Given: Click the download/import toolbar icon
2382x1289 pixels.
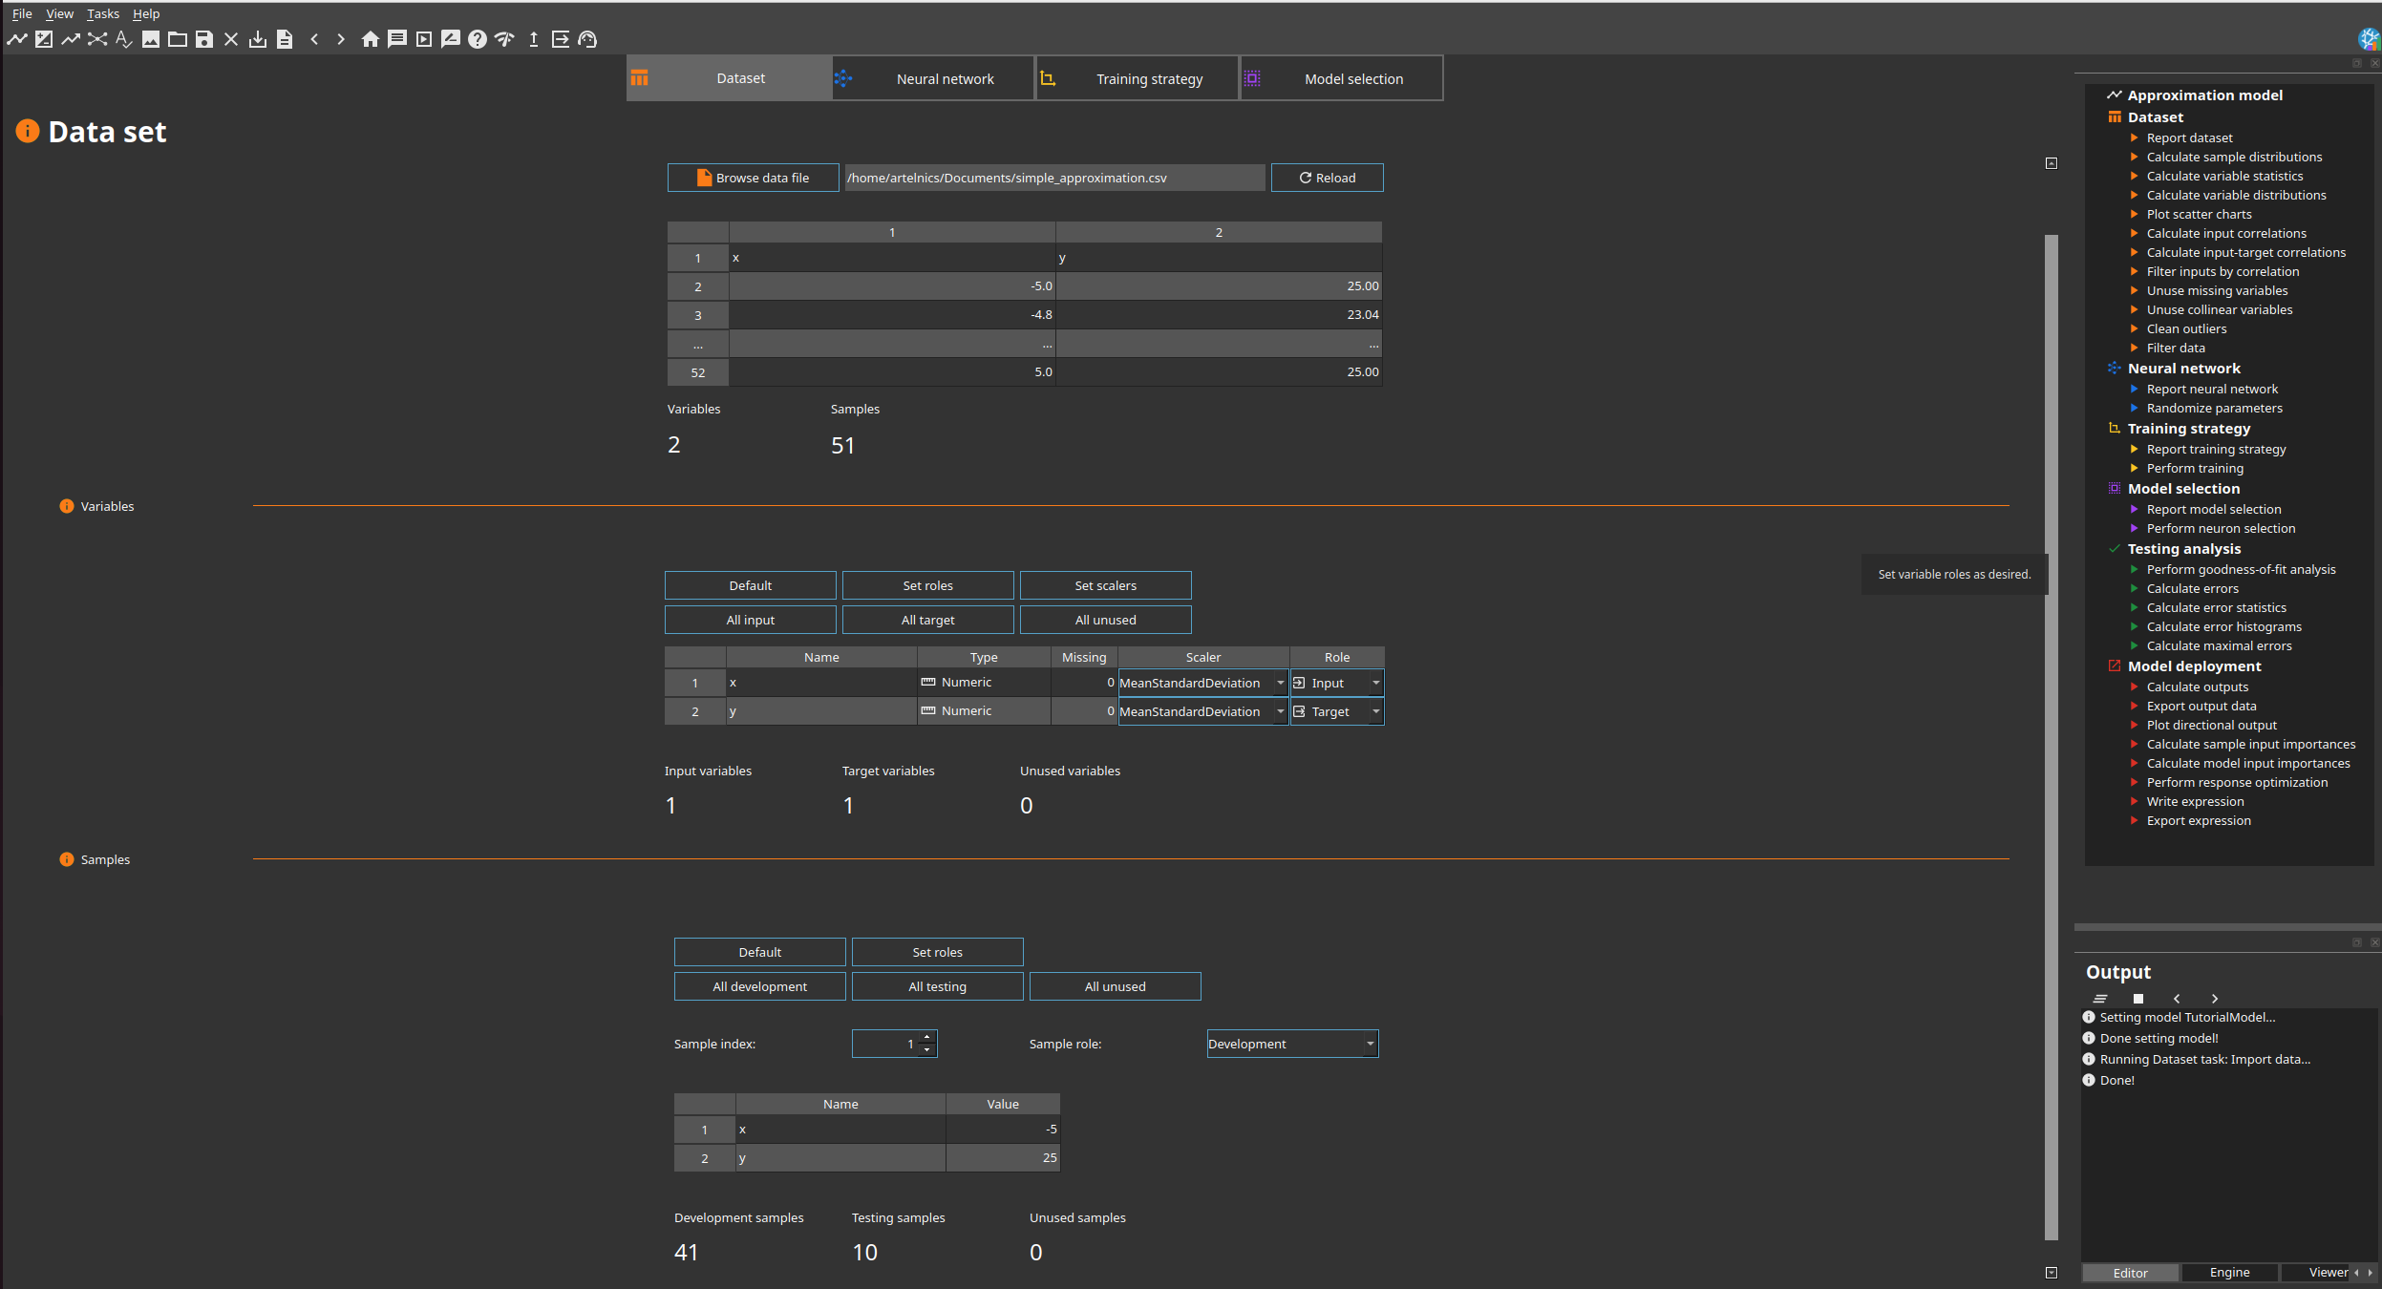Looking at the screenshot, I should coord(258,39).
